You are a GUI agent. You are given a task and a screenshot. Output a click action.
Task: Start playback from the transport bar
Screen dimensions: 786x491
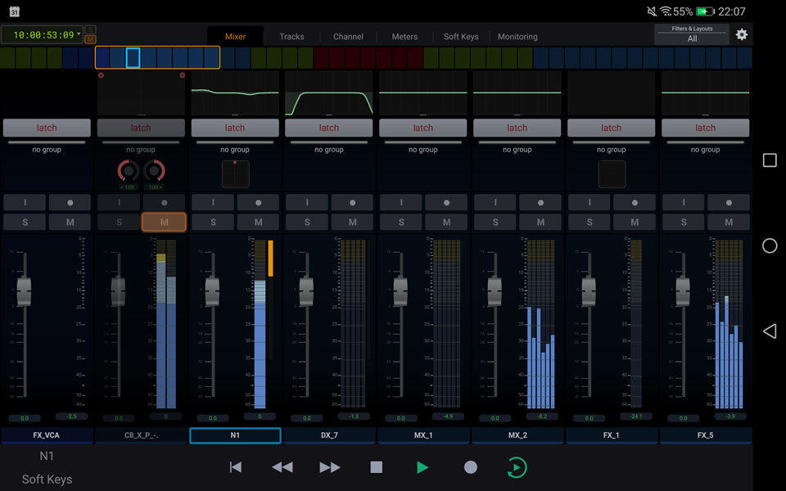pos(422,466)
